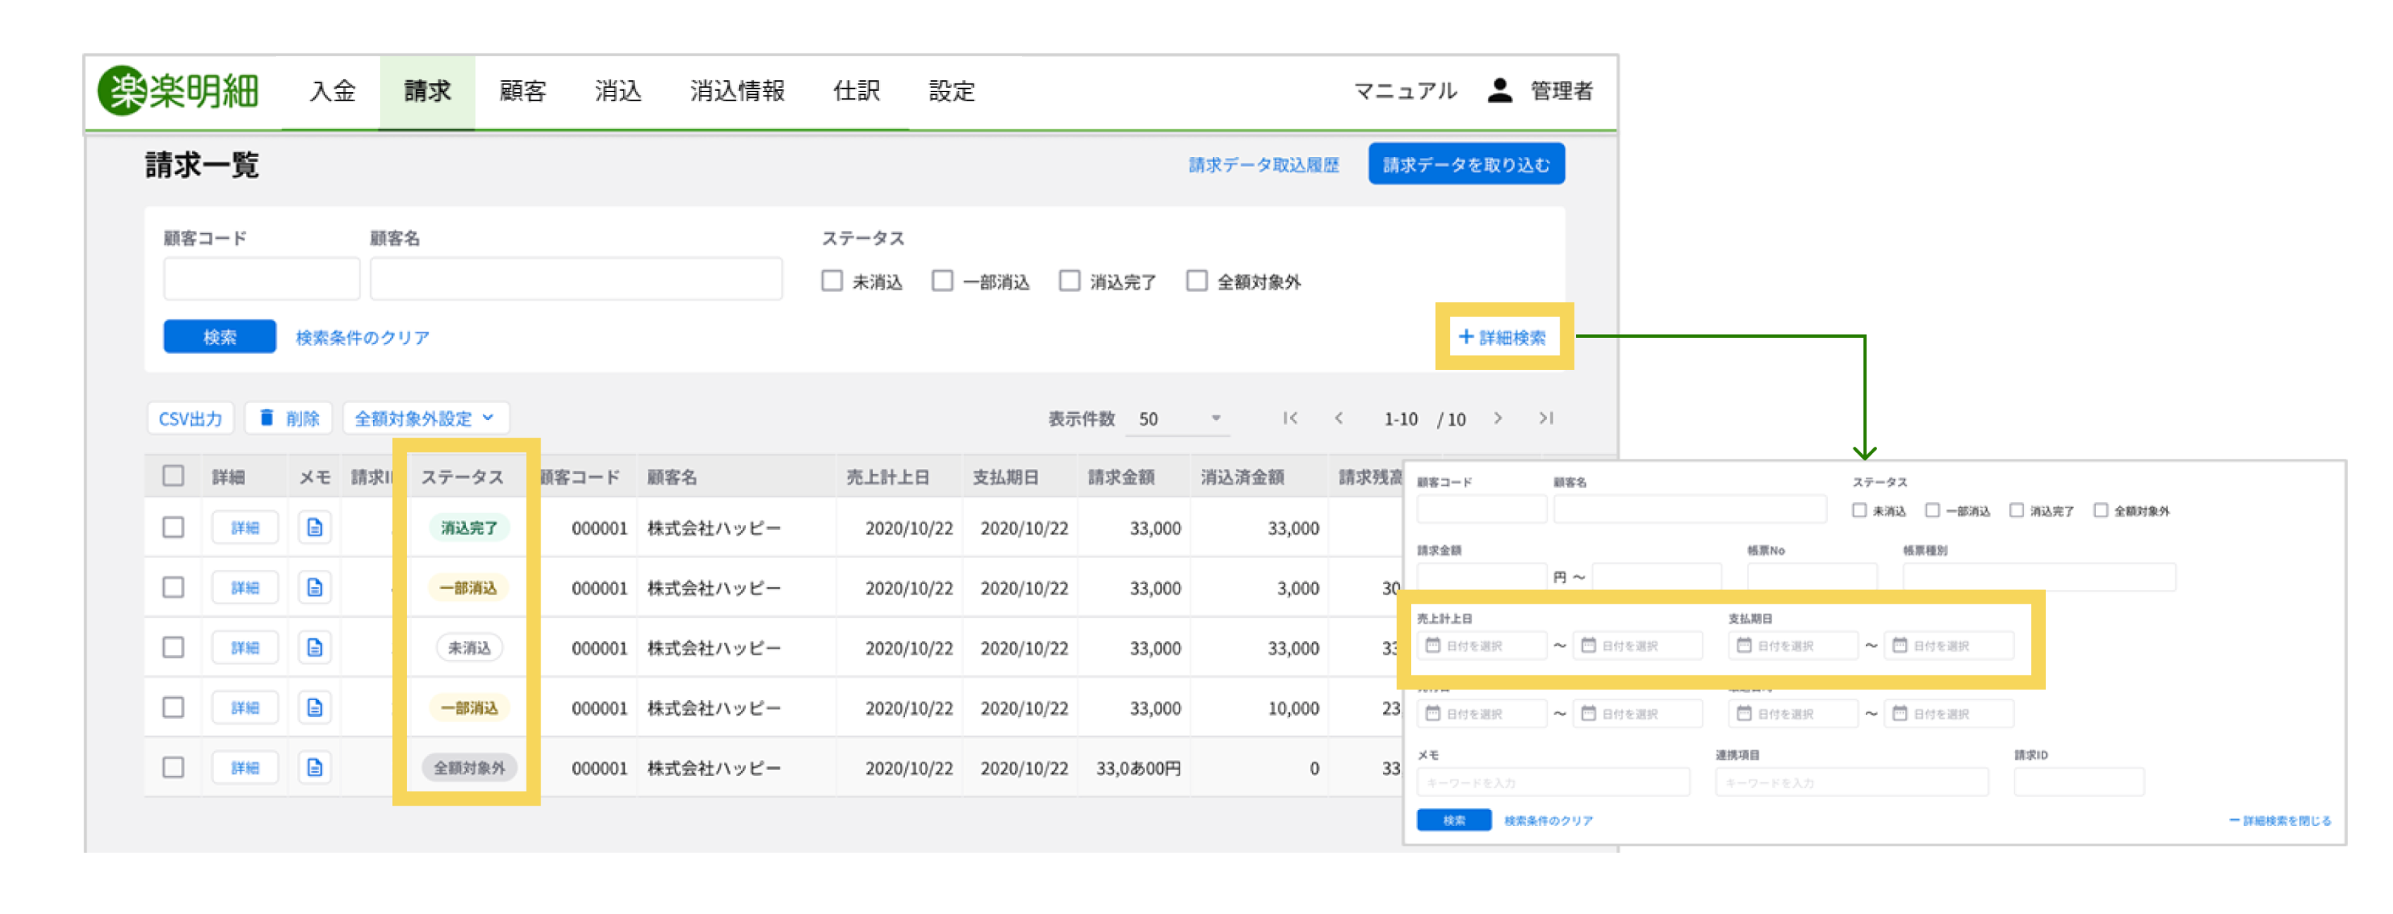The width and height of the screenshot is (2393, 914).
Task: Switch to the 入金 tab
Action: [332, 91]
